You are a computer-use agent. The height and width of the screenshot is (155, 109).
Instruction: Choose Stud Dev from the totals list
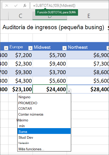tap(44, 137)
